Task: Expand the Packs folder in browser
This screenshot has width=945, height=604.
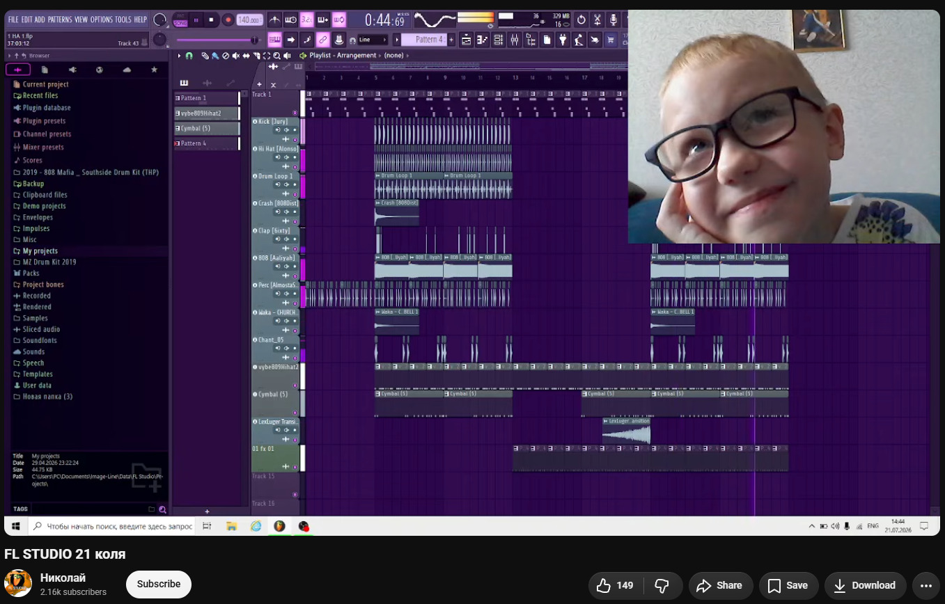Action: pos(31,273)
